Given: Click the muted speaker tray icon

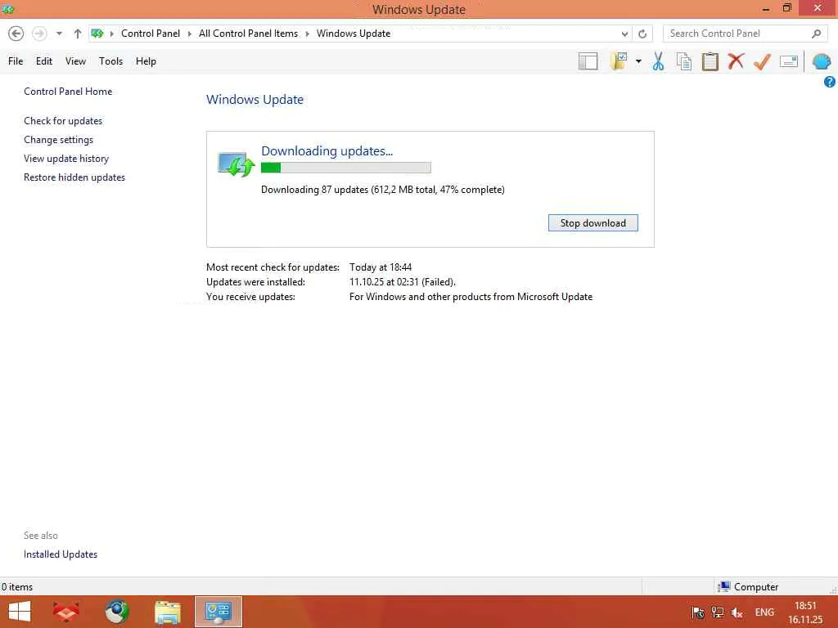Looking at the screenshot, I should (737, 612).
